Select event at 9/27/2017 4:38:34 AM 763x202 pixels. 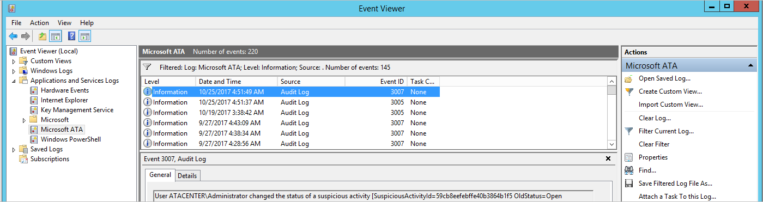click(290, 133)
